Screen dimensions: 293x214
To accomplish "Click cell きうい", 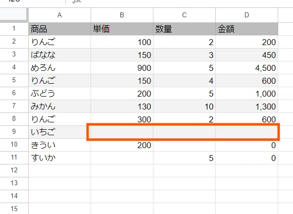I will pos(59,145).
